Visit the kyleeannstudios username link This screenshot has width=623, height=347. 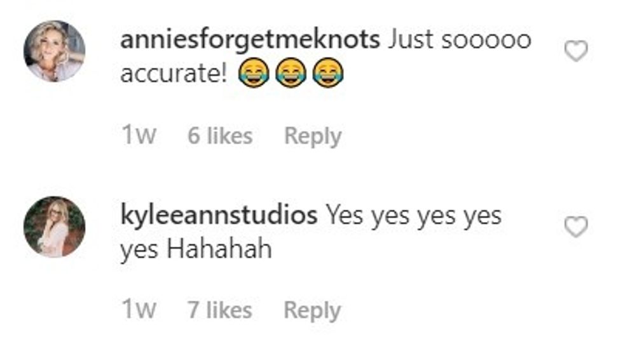(219, 216)
